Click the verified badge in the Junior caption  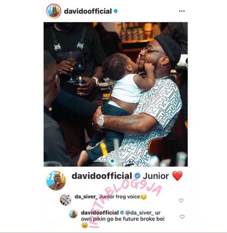pyautogui.click(x=137, y=176)
